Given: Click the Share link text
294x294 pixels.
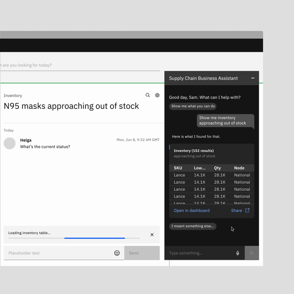Looking at the screenshot, I should 236,211.
